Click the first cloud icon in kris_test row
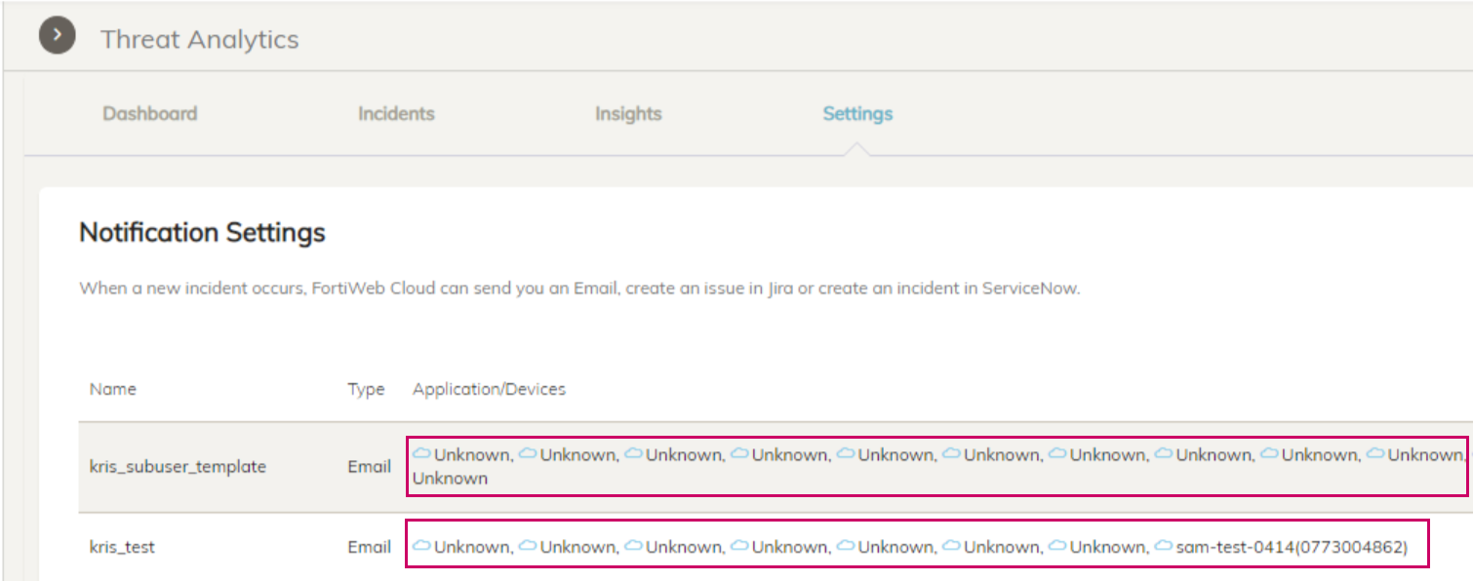 point(421,547)
